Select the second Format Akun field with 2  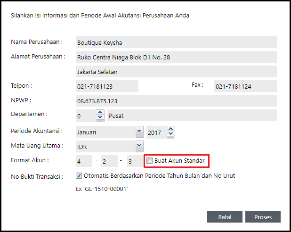(x=109, y=161)
